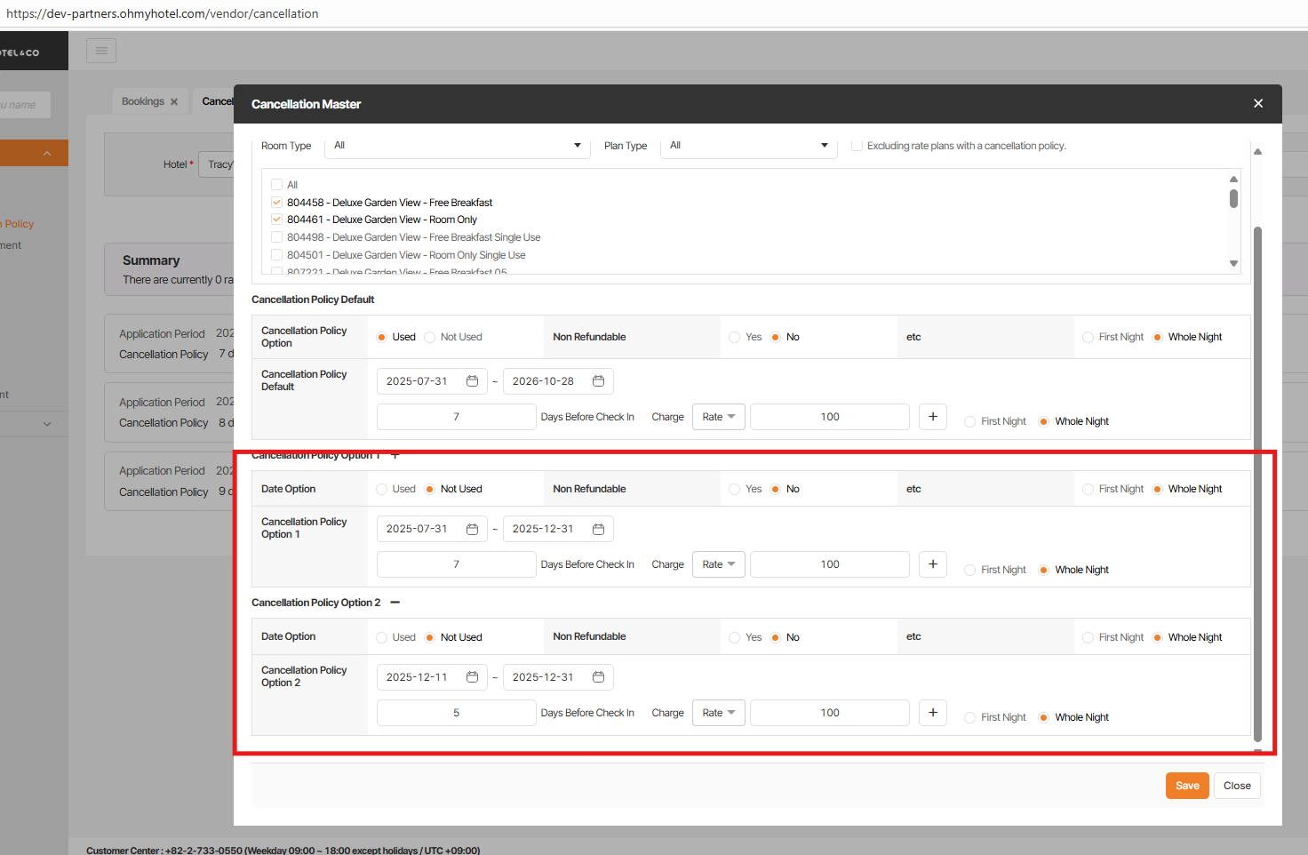Add a rule row in Cancellation Policy Default
The image size is (1308, 855).
(x=932, y=417)
